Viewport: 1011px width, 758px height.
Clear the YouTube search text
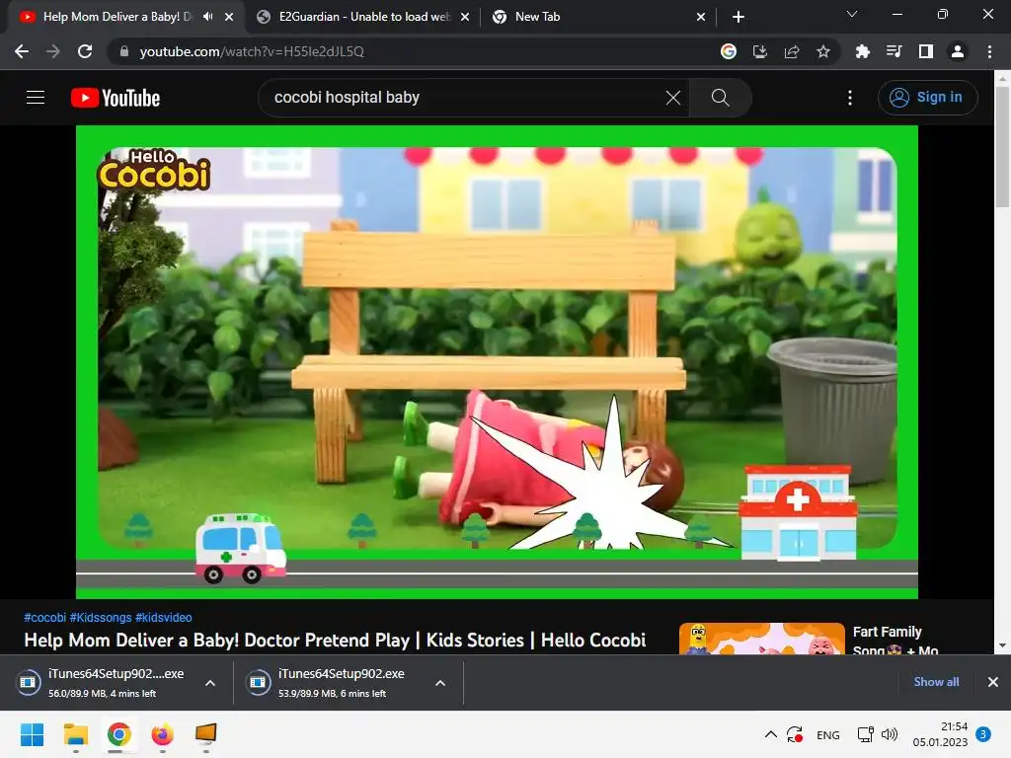click(673, 98)
